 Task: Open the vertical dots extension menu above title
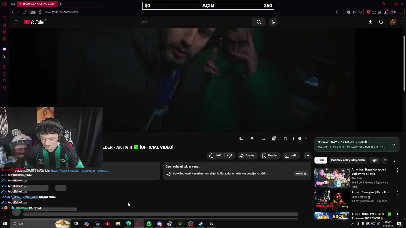[x=293, y=138]
